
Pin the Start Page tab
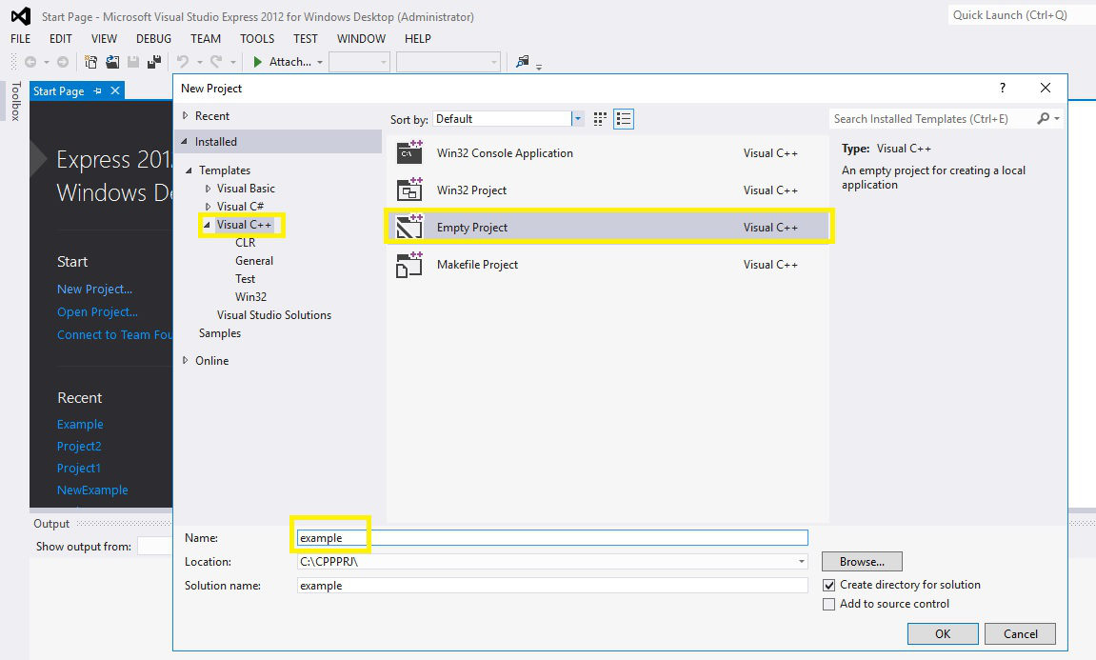97,90
